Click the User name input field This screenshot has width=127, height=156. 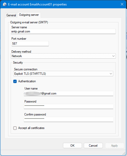[68, 93]
